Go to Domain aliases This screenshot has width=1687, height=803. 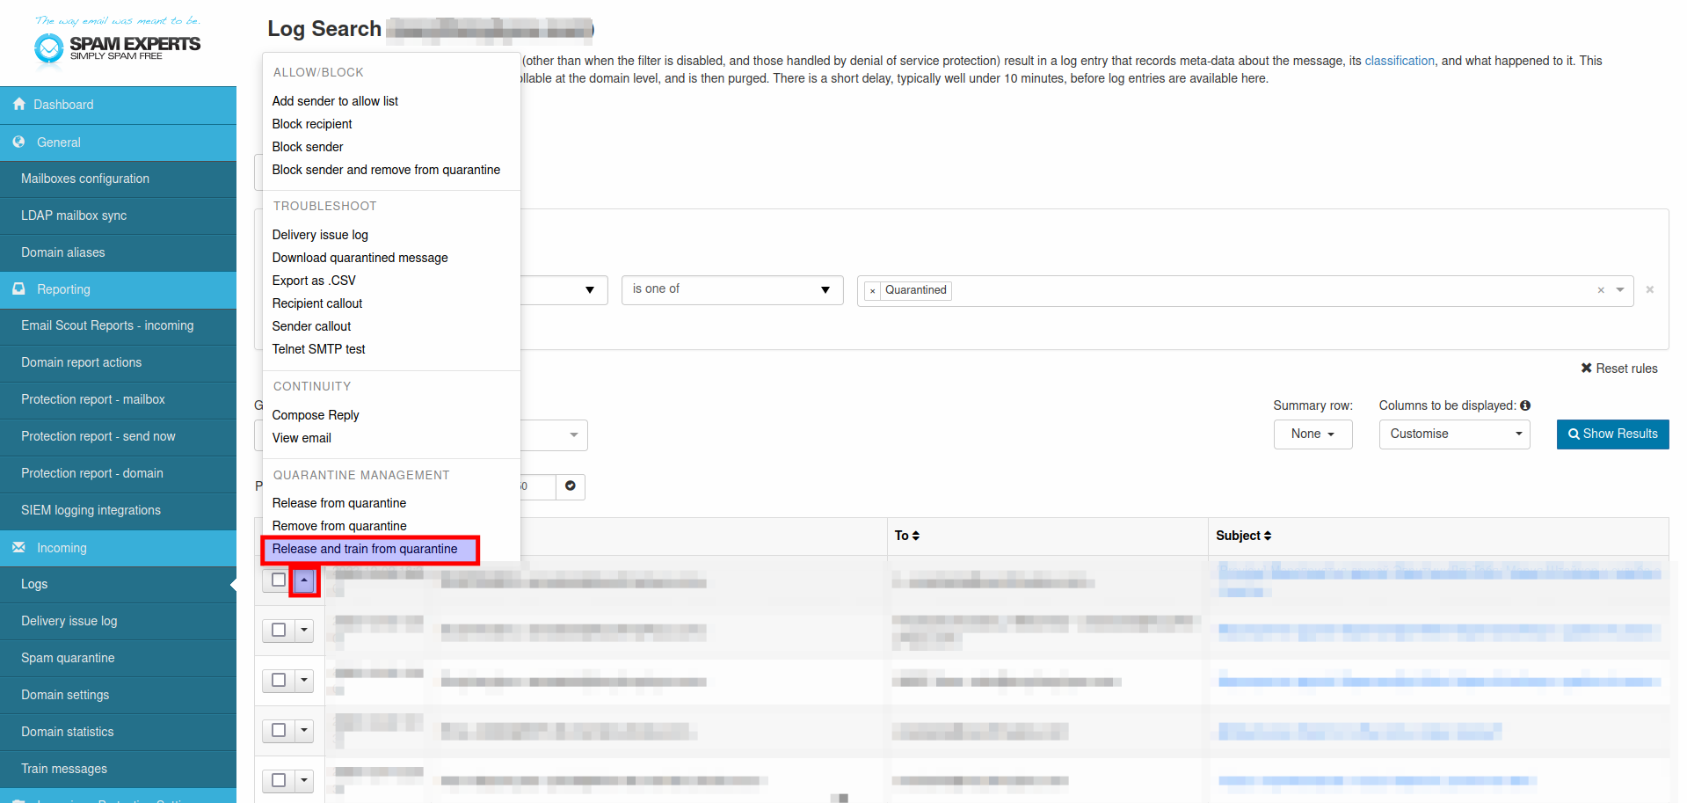pos(118,252)
